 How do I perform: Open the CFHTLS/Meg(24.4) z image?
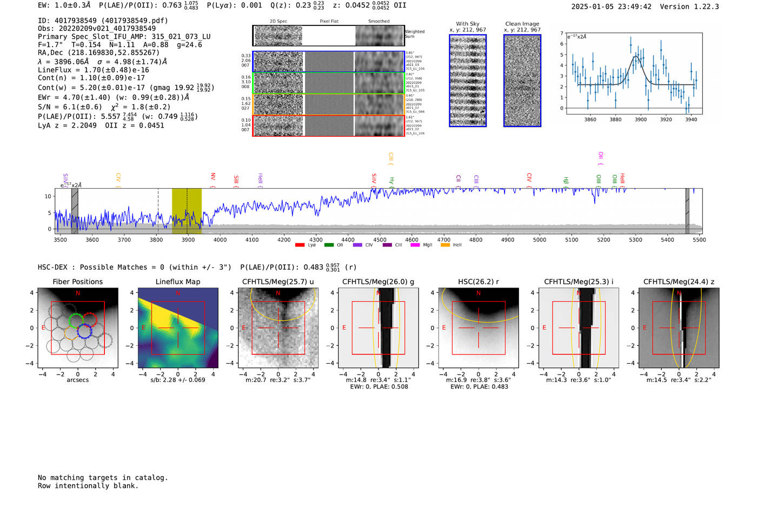point(679,327)
